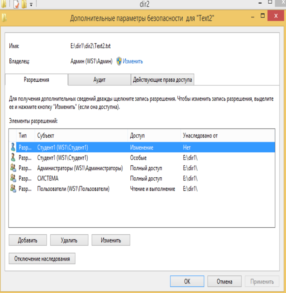Screen dimensions: 286x293
Task: Select the Студент1 entry with Особые access
Action: pyautogui.click(x=142, y=158)
